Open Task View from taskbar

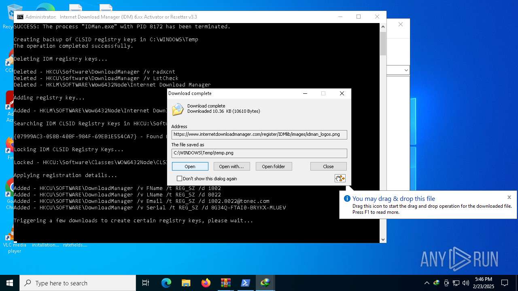pyautogui.click(x=146, y=283)
